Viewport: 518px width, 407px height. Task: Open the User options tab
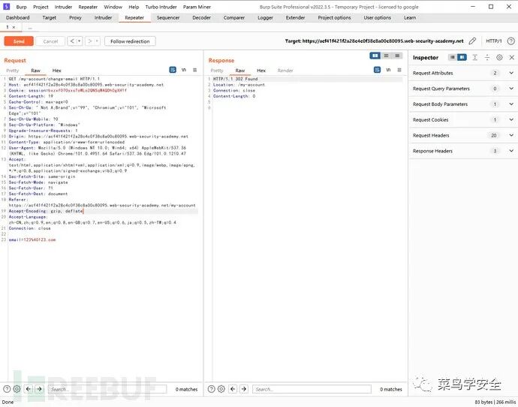(378, 18)
